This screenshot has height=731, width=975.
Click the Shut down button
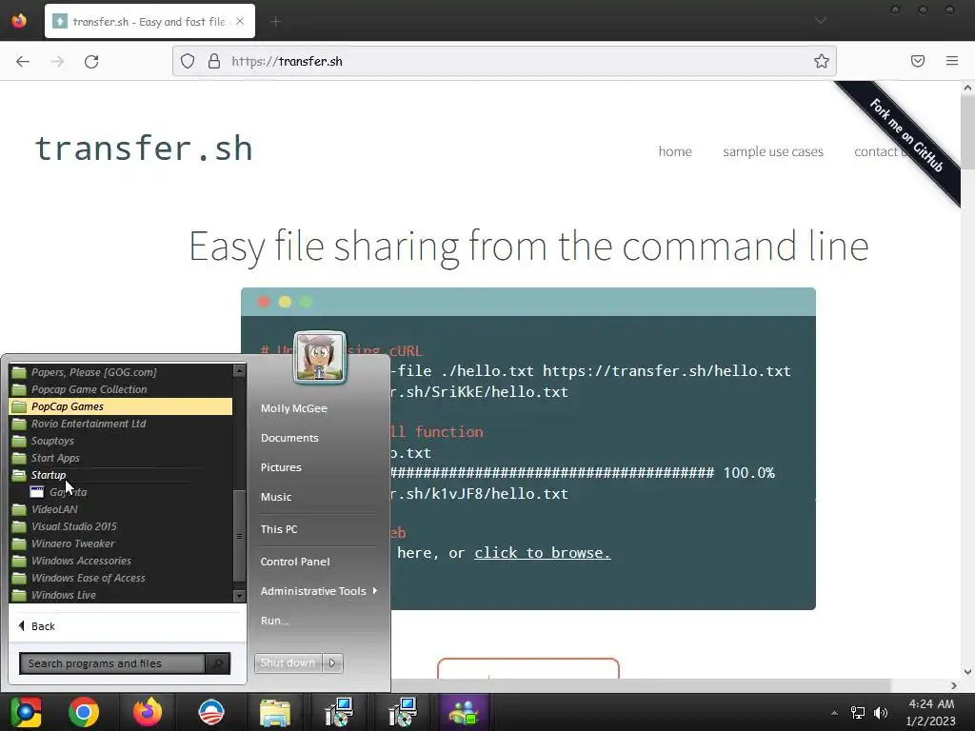tap(288, 662)
